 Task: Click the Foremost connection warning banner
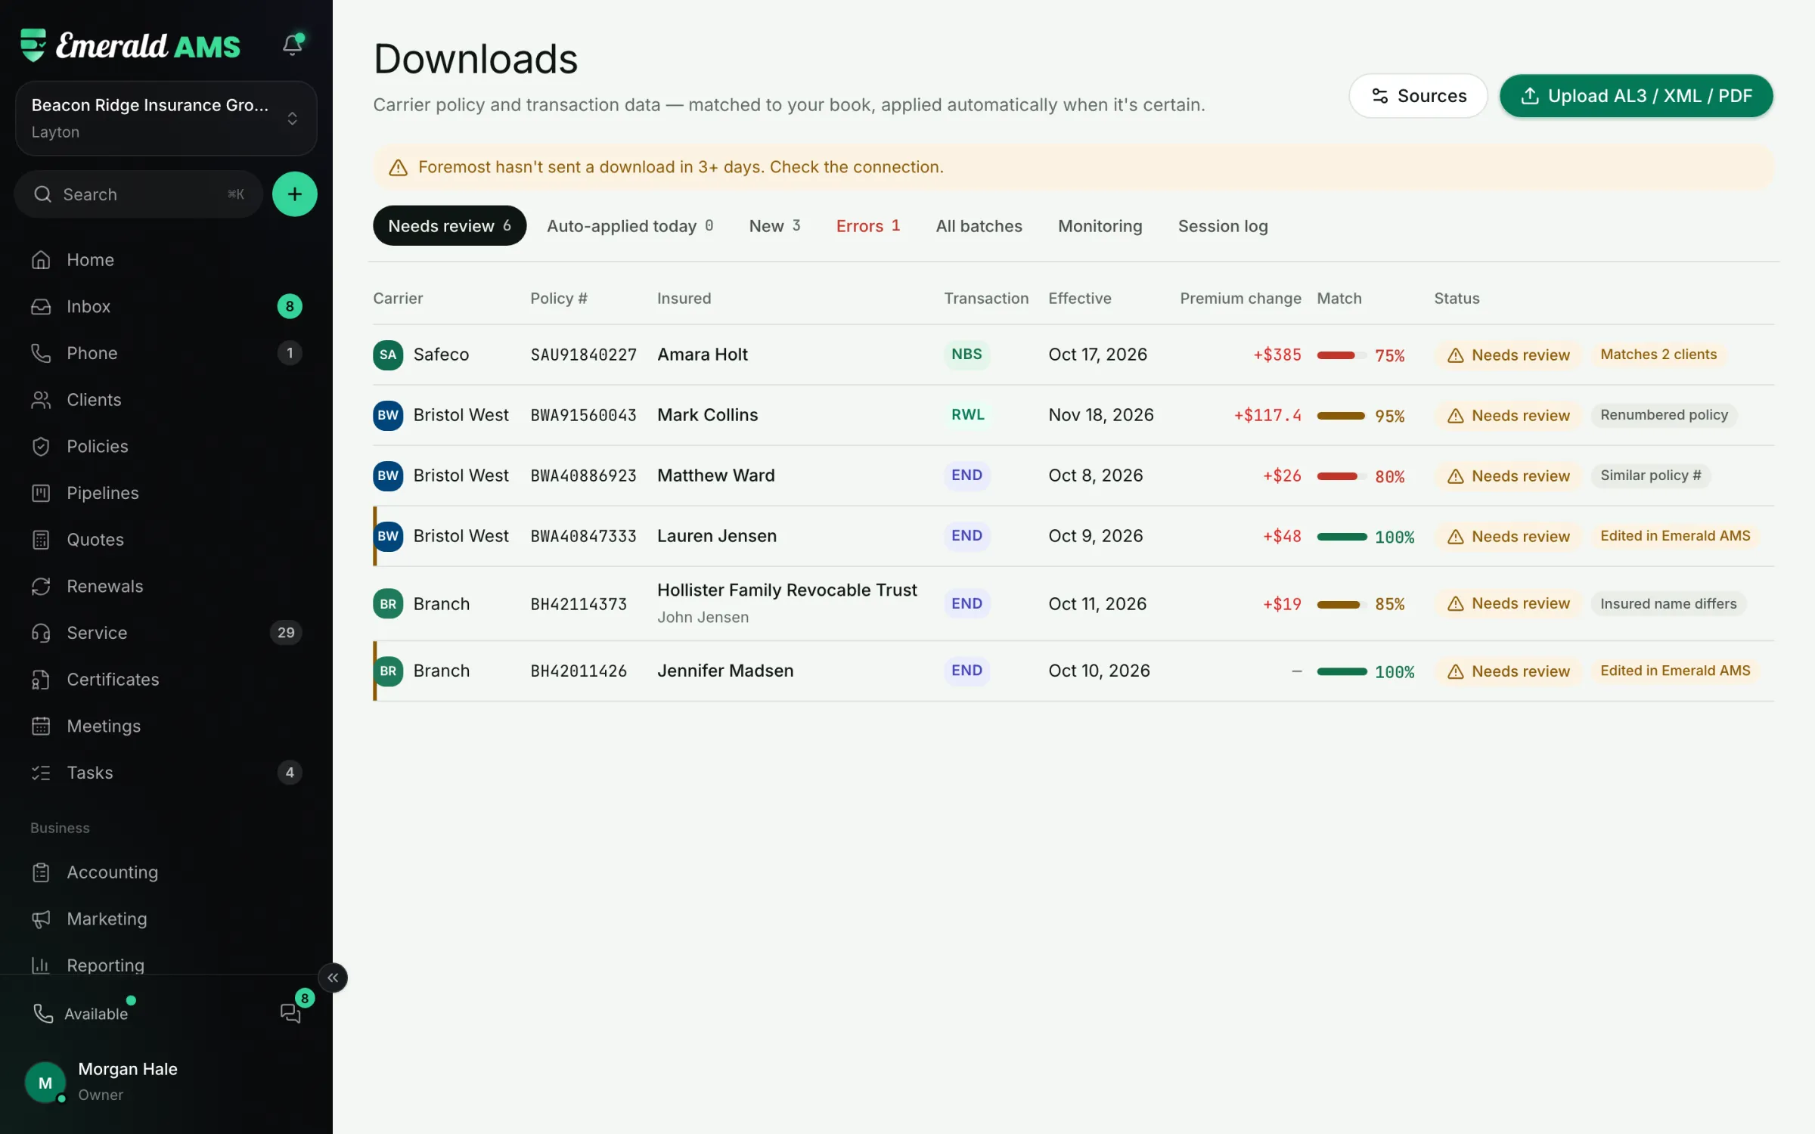click(x=1073, y=167)
